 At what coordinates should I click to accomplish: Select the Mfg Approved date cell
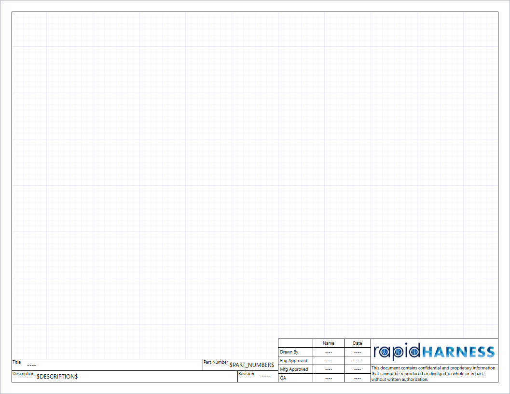tap(358, 369)
